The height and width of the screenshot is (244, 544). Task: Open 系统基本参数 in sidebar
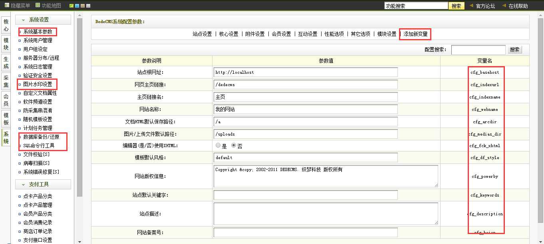click(38, 31)
